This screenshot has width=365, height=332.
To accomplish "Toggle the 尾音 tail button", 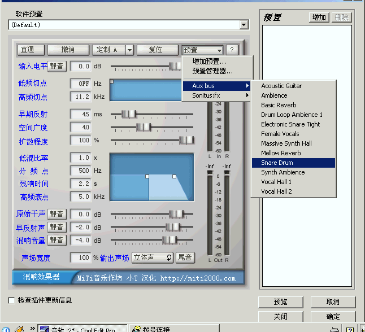I will (184, 257).
